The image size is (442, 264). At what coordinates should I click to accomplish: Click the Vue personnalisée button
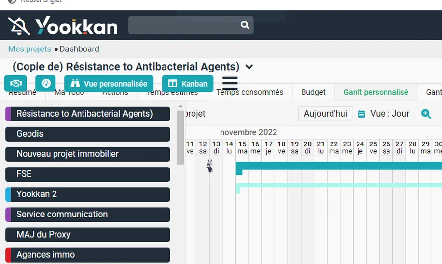pyautogui.click(x=109, y=83)
